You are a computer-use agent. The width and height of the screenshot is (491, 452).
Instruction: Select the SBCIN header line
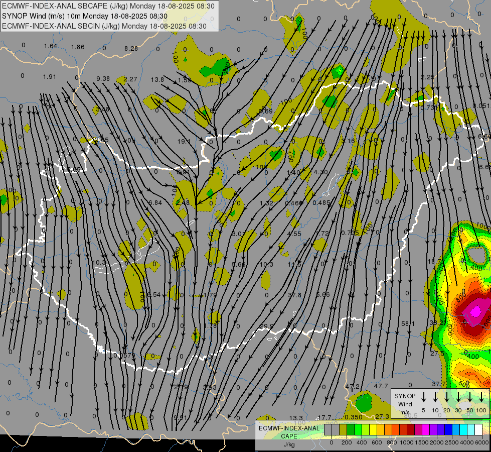104,26
